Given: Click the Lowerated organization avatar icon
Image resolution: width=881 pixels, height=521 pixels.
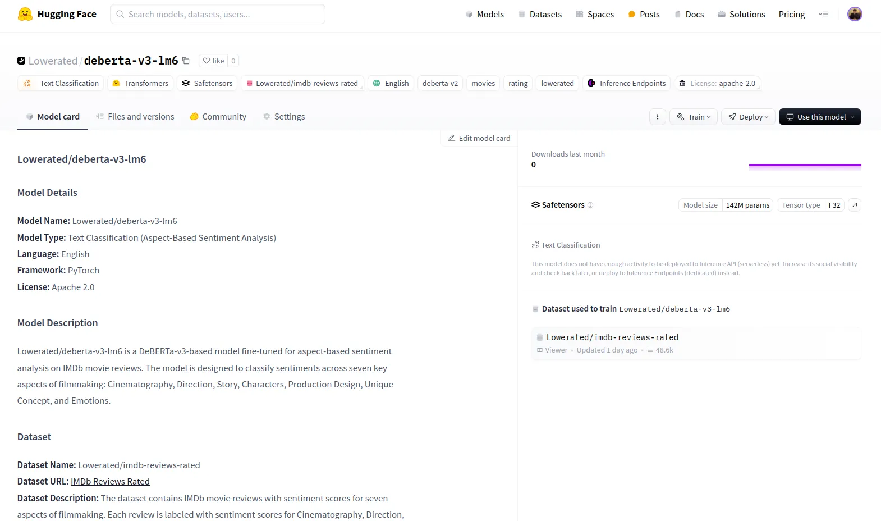Looking at the screenshot, I should (x=21, y=61).
